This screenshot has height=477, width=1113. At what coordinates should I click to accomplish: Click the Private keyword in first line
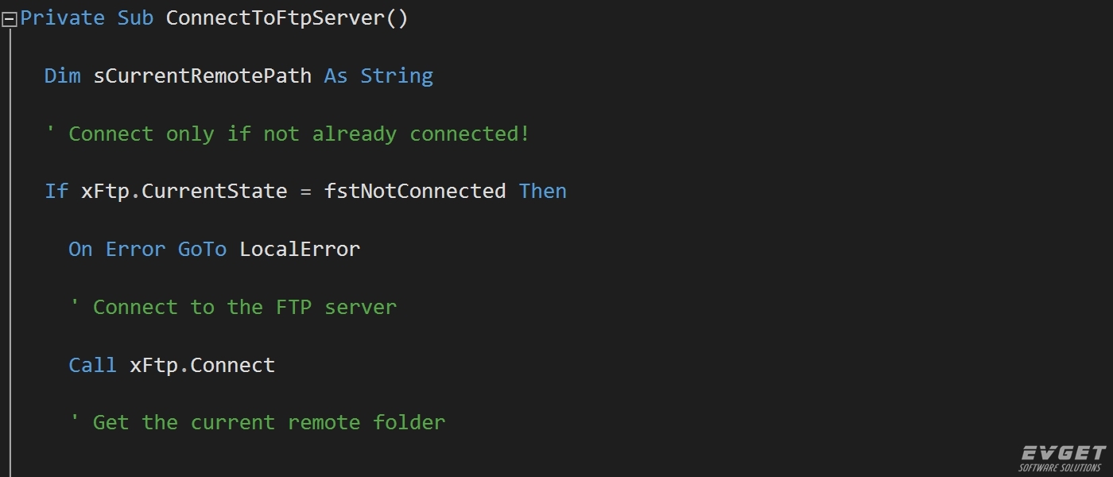pyautogui.click(x=62, y=18)
